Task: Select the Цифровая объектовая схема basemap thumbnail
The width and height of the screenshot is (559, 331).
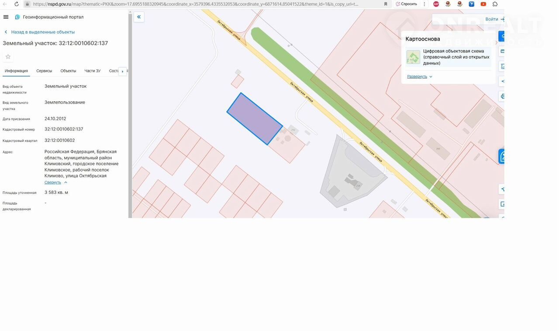Action: (x=413, y=57)
